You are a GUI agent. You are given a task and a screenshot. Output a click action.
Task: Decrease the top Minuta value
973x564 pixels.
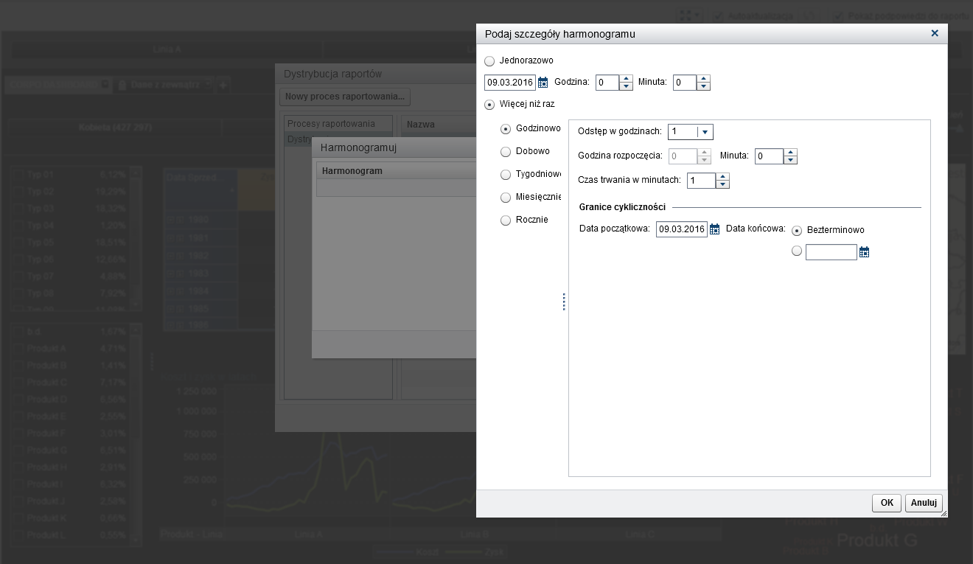[703, 86]
